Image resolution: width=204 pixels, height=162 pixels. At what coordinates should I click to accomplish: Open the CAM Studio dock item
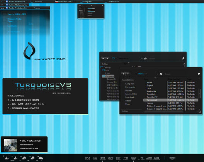95,159
